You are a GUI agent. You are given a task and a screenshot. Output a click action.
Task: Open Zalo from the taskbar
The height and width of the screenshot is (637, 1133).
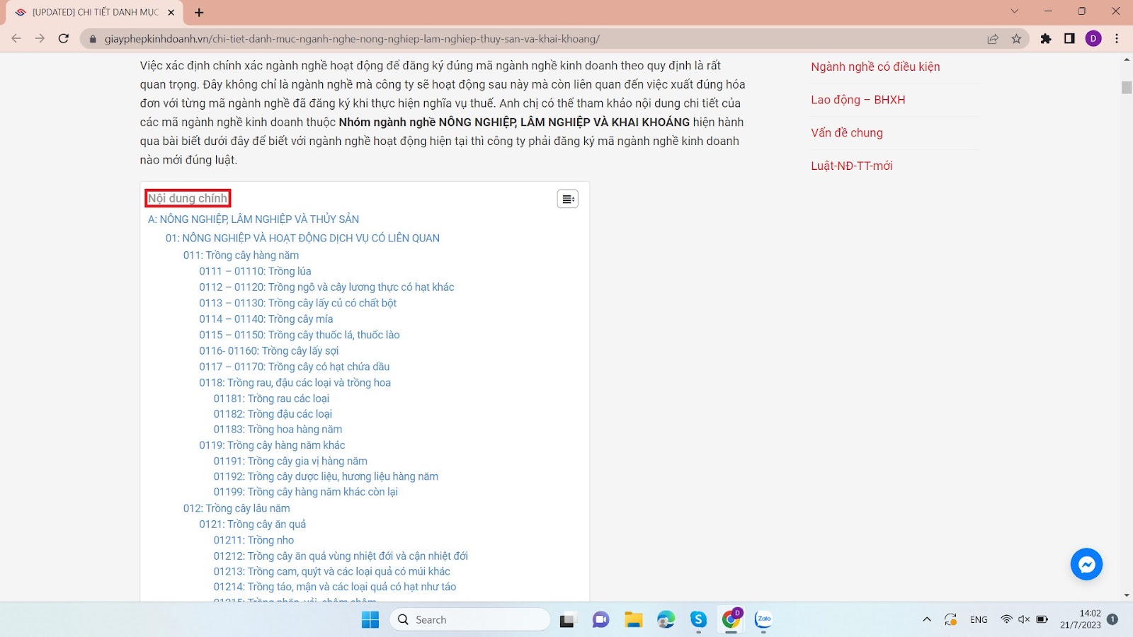(763, 620)
